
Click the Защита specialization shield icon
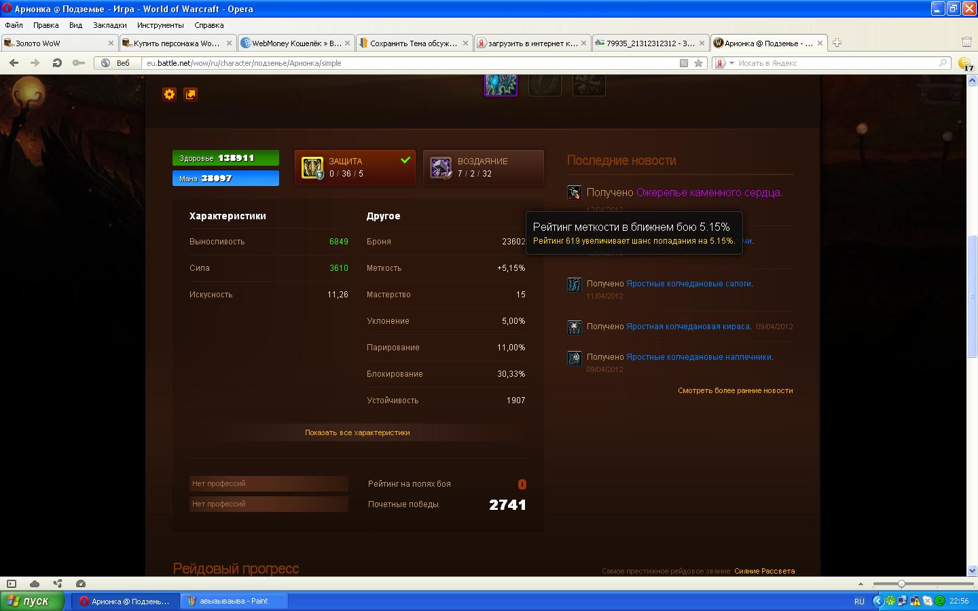point(312,168)
